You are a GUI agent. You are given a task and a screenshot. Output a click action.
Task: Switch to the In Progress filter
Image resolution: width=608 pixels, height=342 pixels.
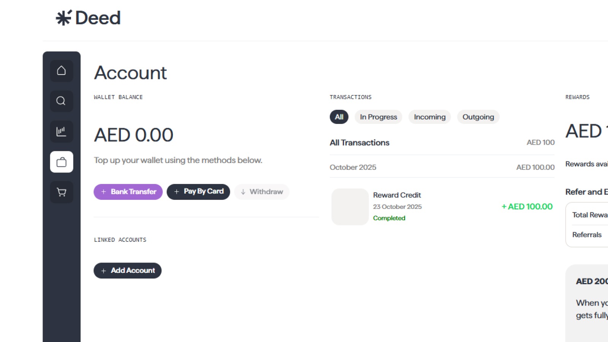(x=378, y=117)
